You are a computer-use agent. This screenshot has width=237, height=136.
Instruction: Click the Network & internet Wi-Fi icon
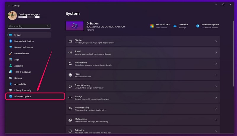point(11,47)
